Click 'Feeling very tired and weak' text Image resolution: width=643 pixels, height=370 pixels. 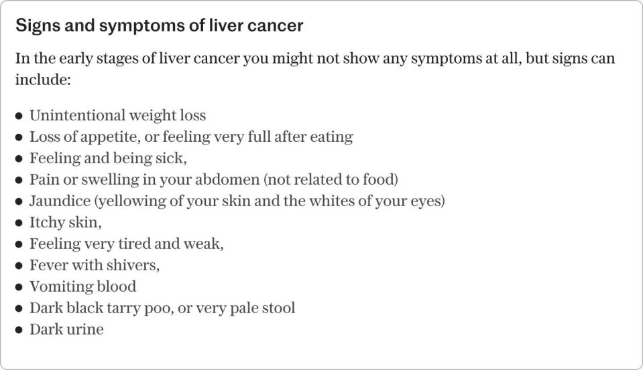[126, 244]
